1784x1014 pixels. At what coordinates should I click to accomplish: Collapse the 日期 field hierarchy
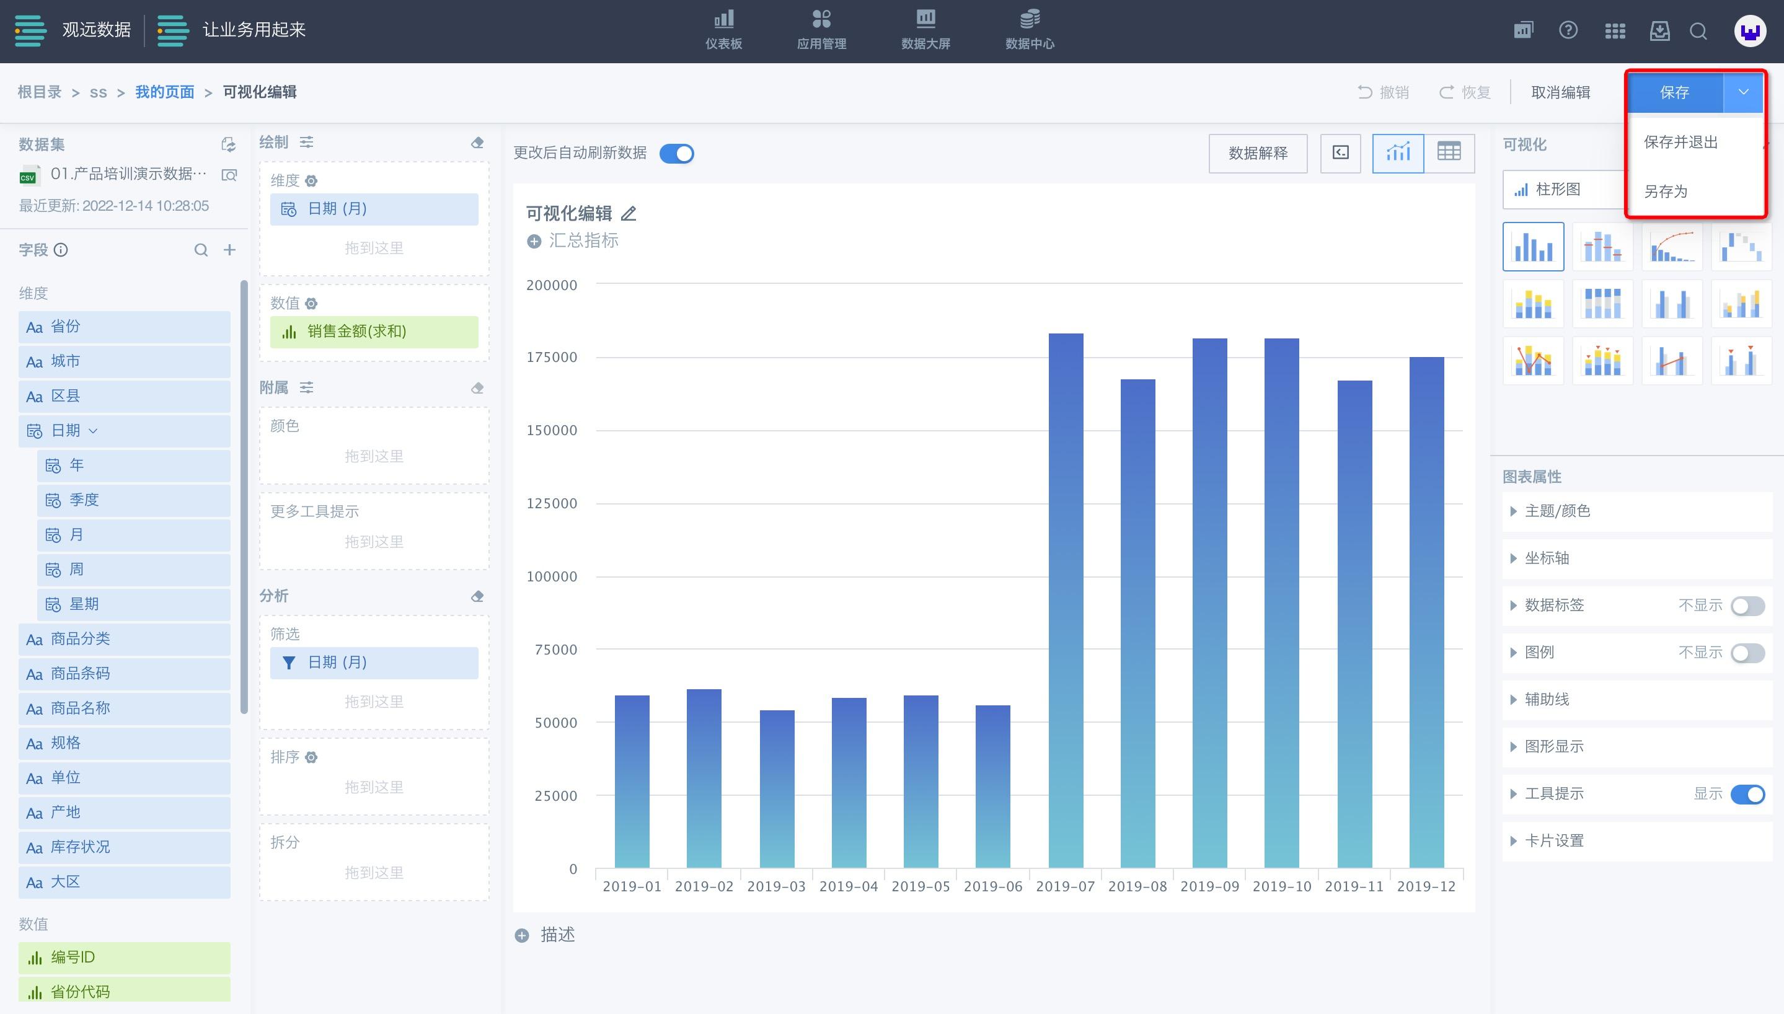point(94,431)
